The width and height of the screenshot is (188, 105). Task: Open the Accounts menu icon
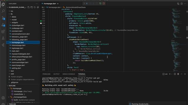point(3,98)
